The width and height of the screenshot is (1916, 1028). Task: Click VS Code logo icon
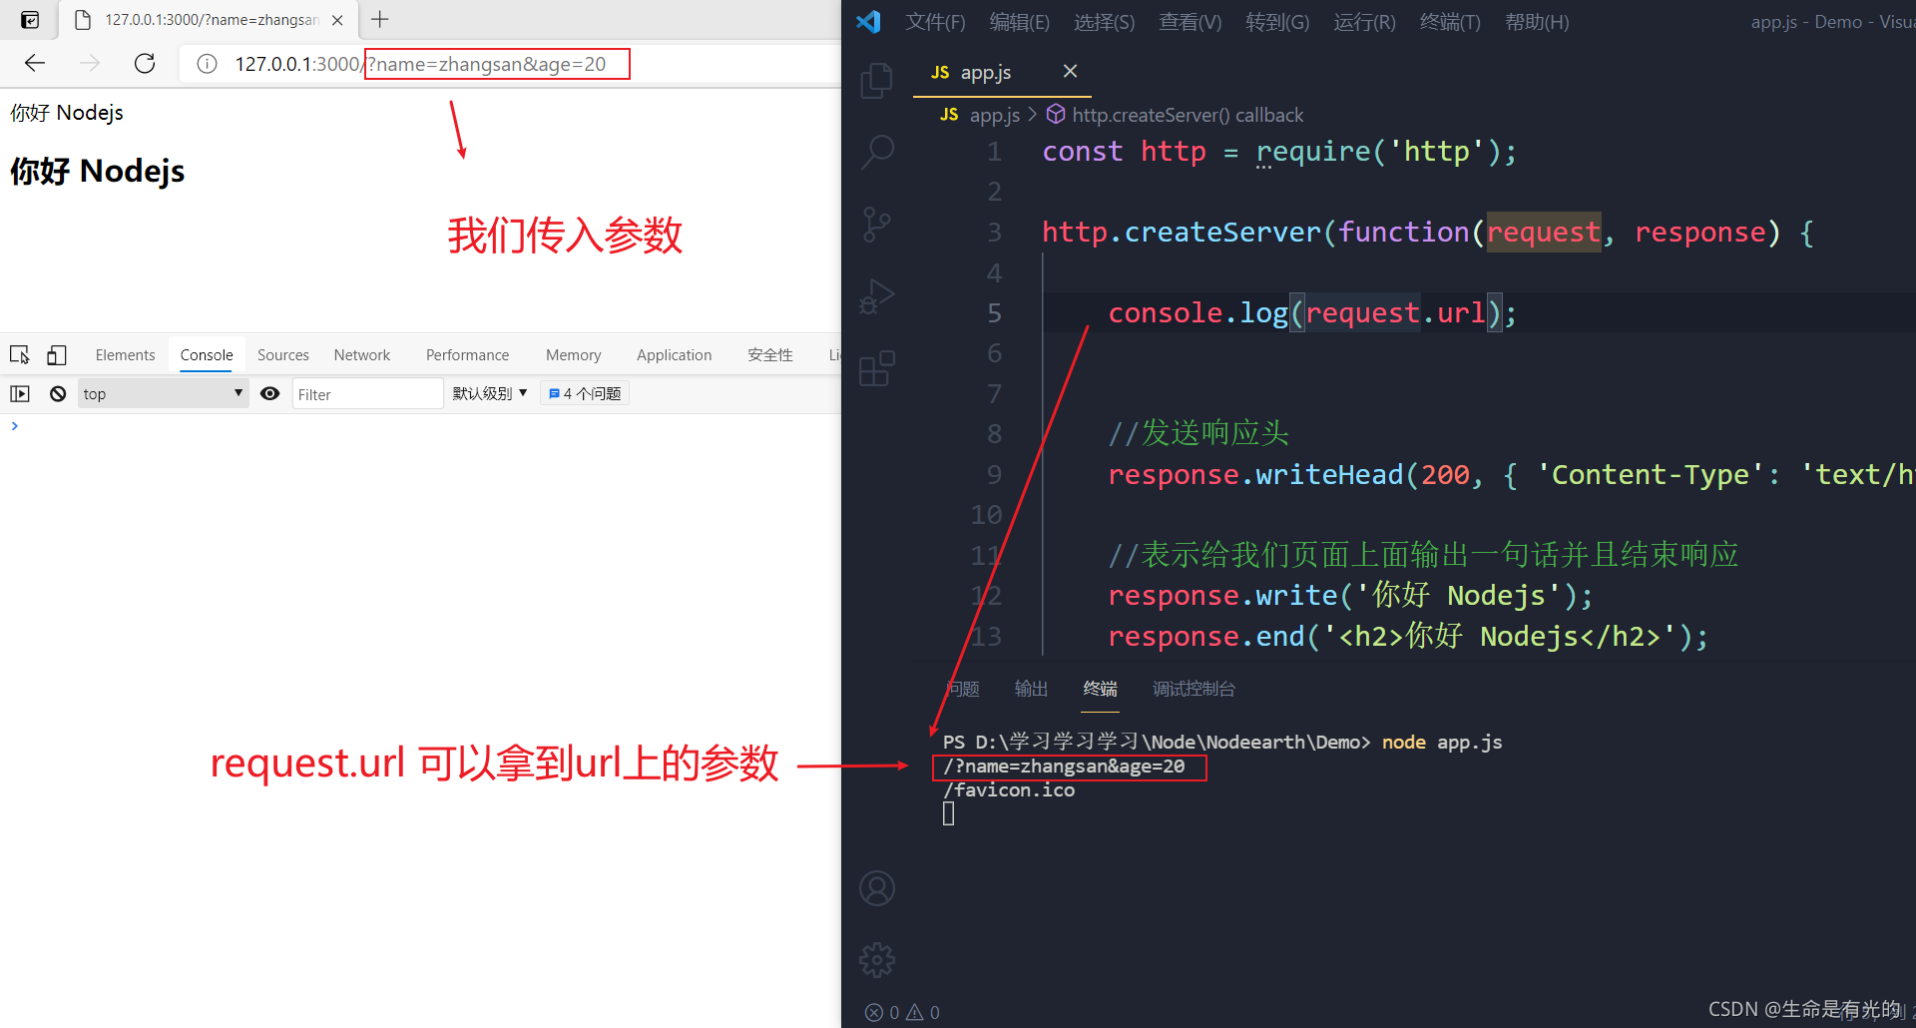tap(868, 22)
